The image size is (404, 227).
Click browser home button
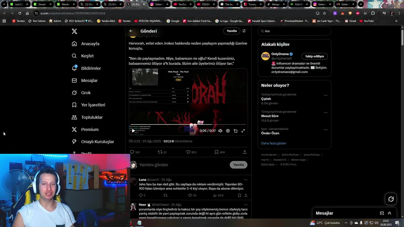click(27, 13)
